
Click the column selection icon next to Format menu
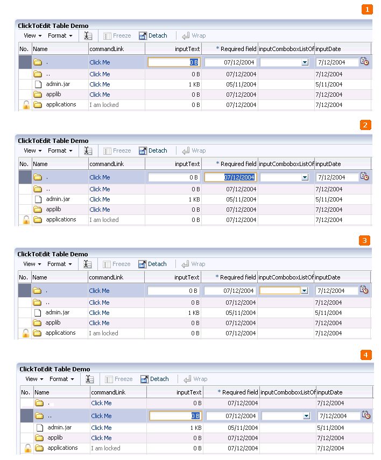[88, 35]
